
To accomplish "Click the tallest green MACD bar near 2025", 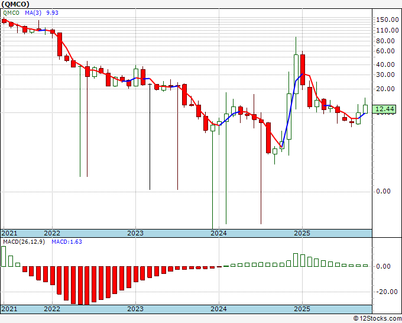I will pos(296,260).
